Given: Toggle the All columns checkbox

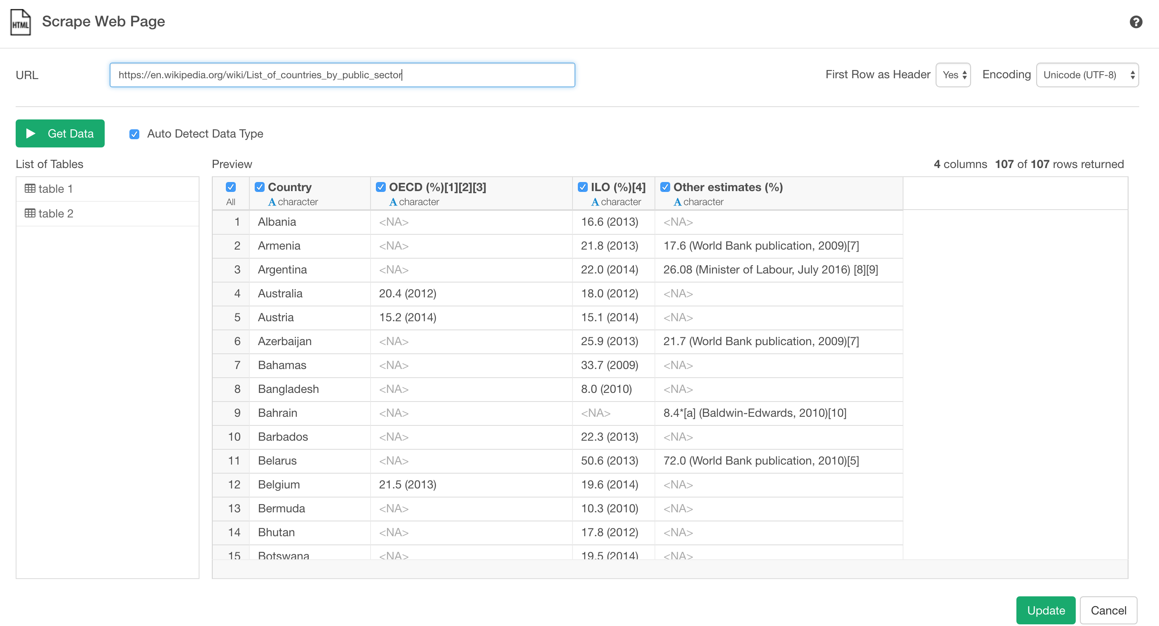Looking at the screenshot, I should [230, 187].
